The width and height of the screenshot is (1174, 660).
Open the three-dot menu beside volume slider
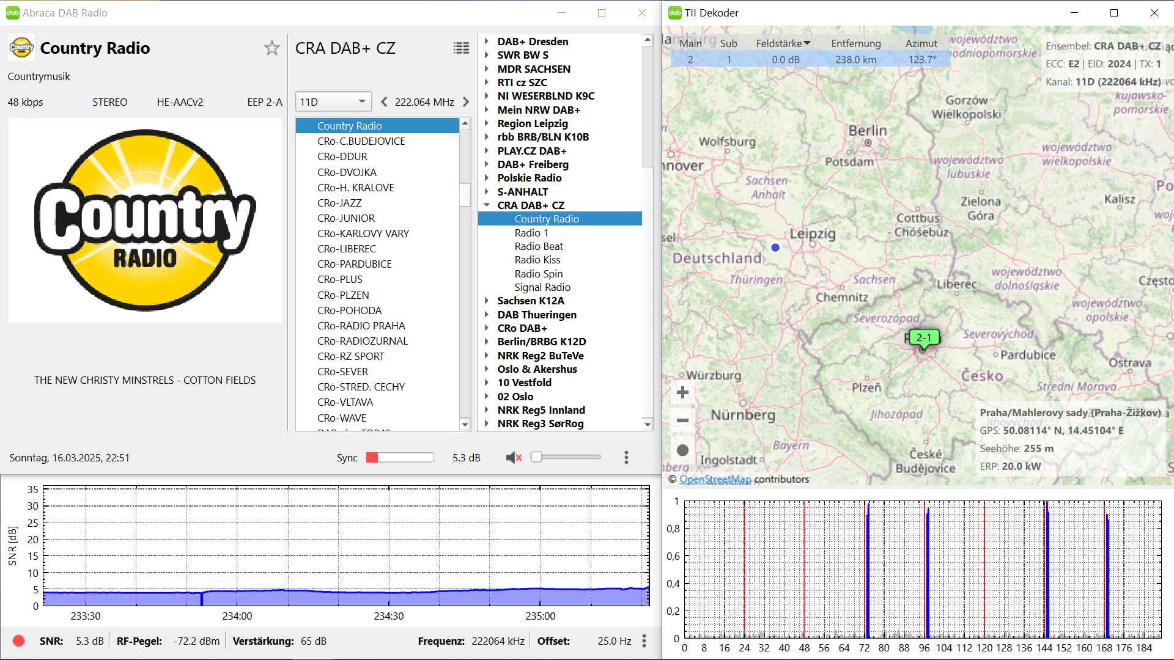pyautogui.click(x=626, y=458)
